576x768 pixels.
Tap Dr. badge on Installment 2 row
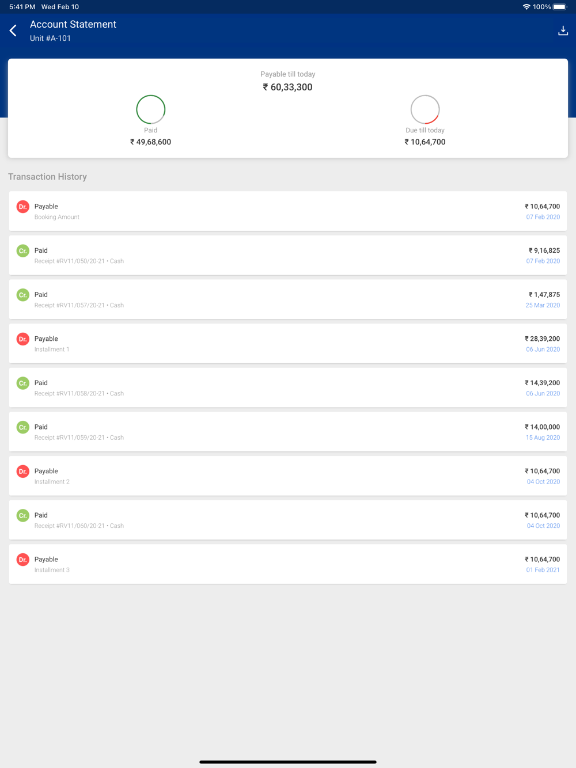pos(23,472)
